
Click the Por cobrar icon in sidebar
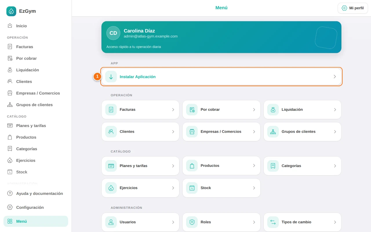tap(10, 58)
